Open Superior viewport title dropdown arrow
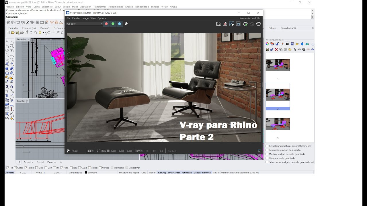367x206 pixels. pos(29,39)
